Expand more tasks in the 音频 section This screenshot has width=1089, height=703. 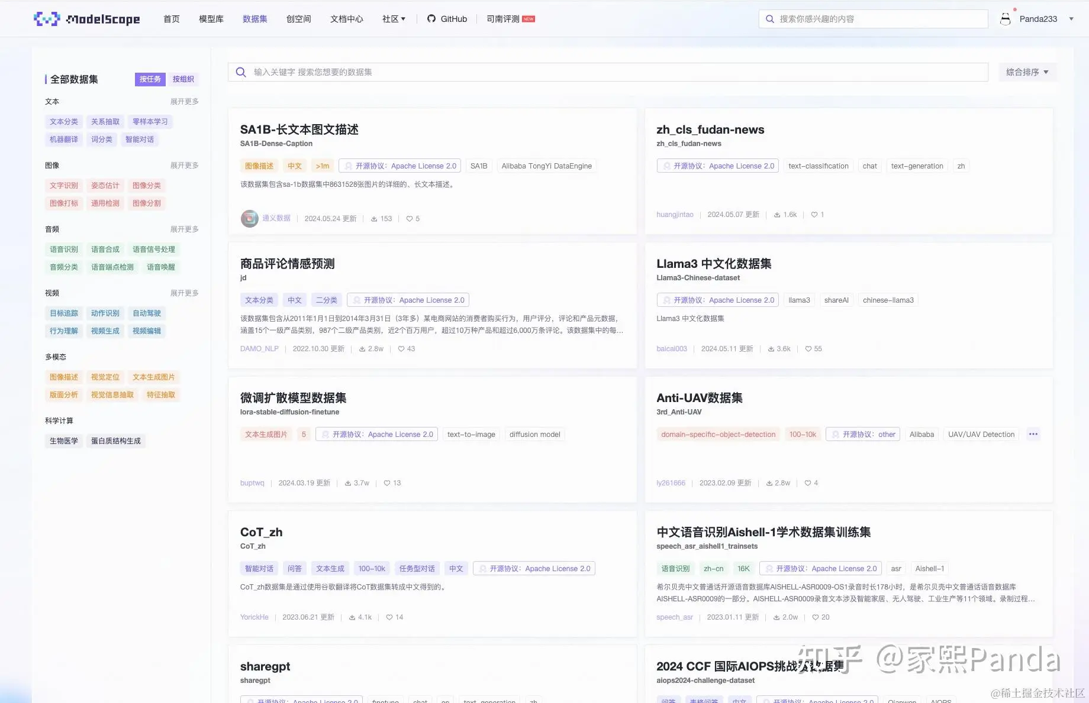click(185, 229)
